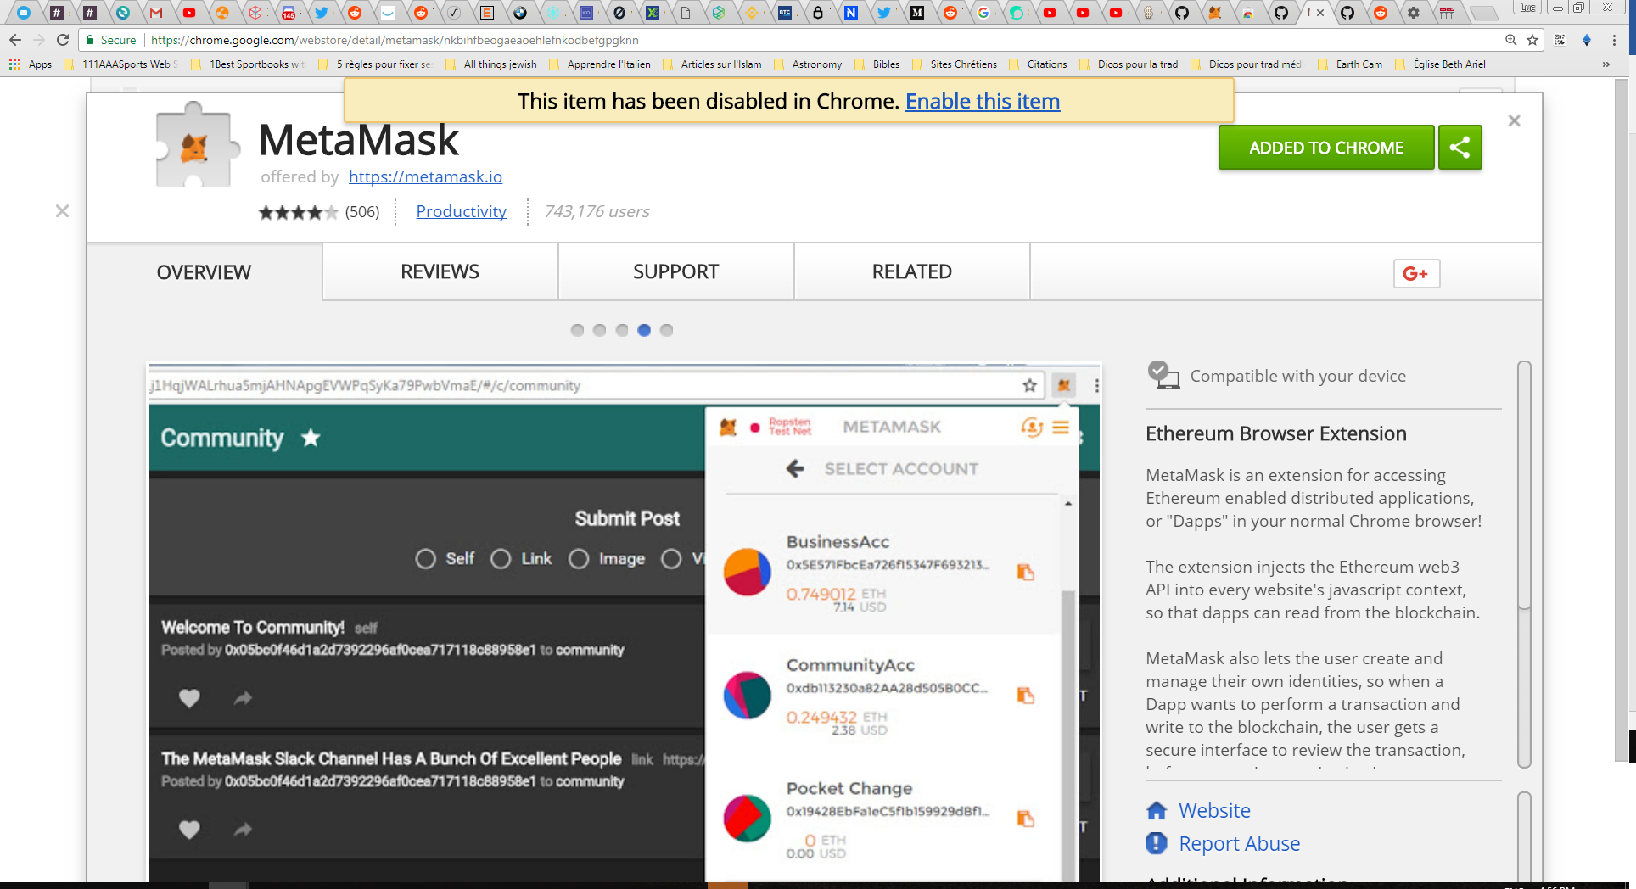The height and width of the screenshot is (889, 1636).
Task: Open the Astronomy bookmark folder
Action: coord(808,64)
